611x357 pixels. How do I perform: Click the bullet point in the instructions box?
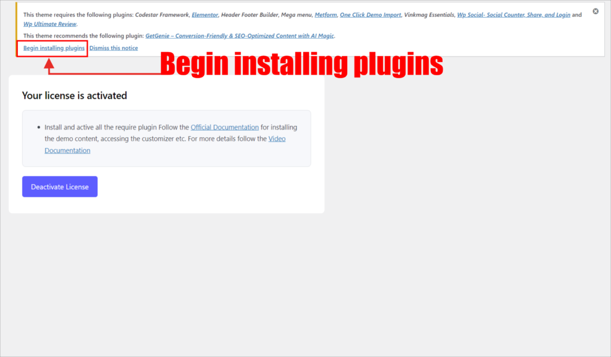coord(38,128)
